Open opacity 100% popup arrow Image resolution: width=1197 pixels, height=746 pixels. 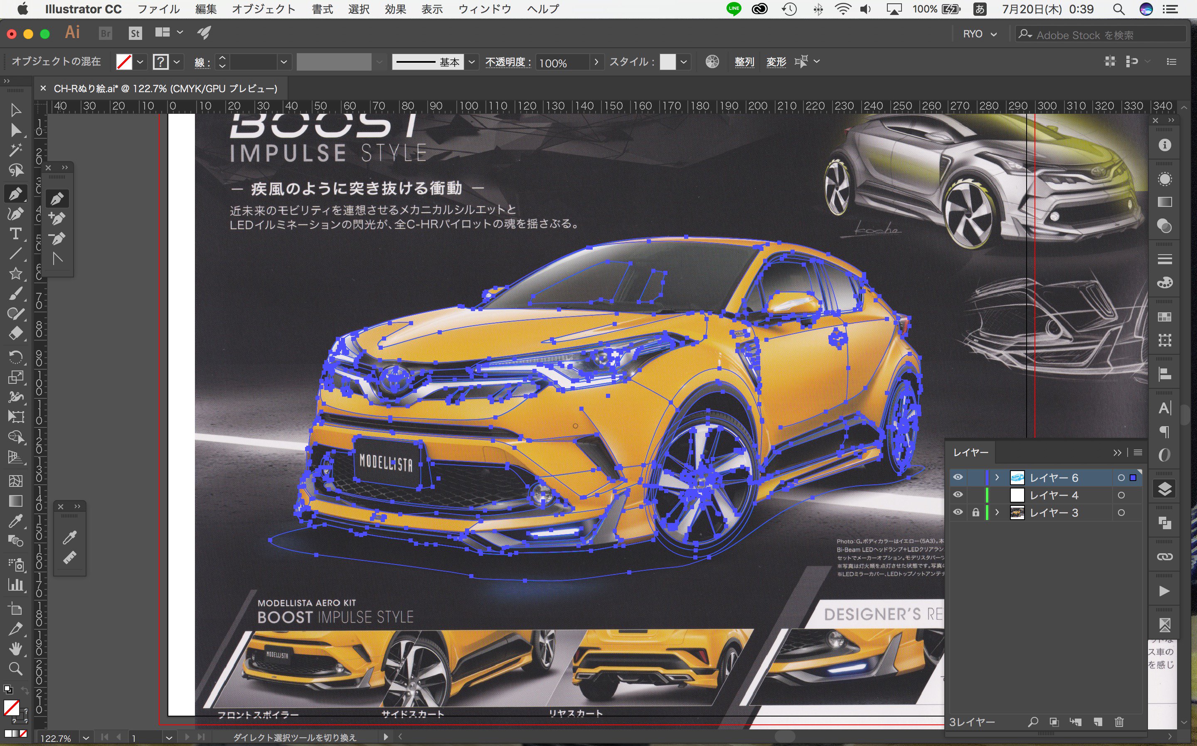pos(596,61)
